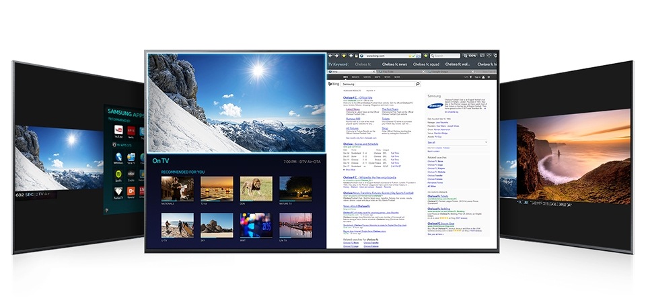Select the SKY rocks thumbnail
Image resolution: width=646 pixels, height=302 pixels.
(217, 225)
